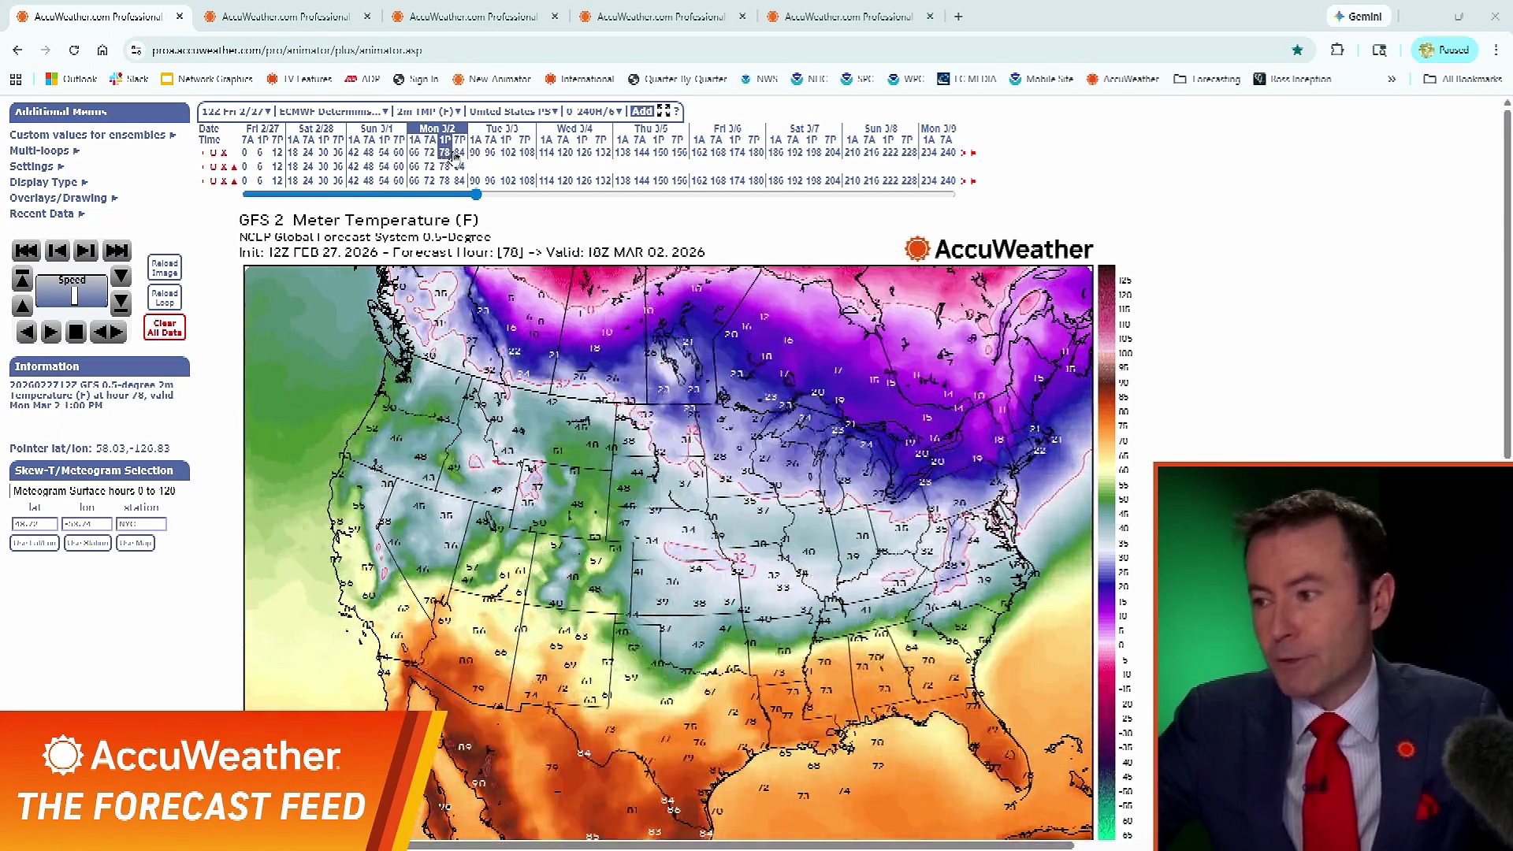Step forward one frame
The height and width of the screenshot is (851, 1513).
[x=86, y=251]
